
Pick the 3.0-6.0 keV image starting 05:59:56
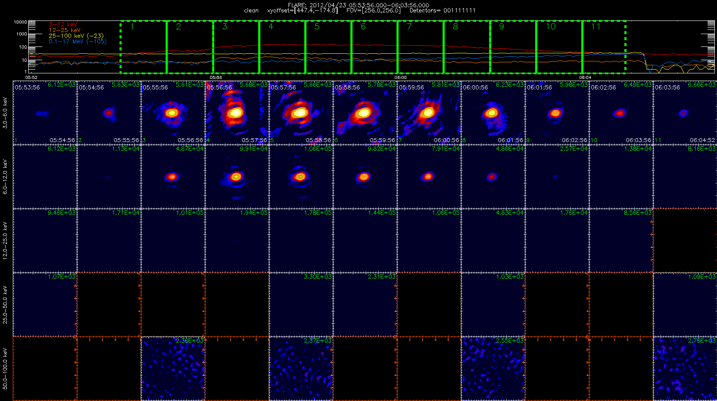[x=429, y=113]
